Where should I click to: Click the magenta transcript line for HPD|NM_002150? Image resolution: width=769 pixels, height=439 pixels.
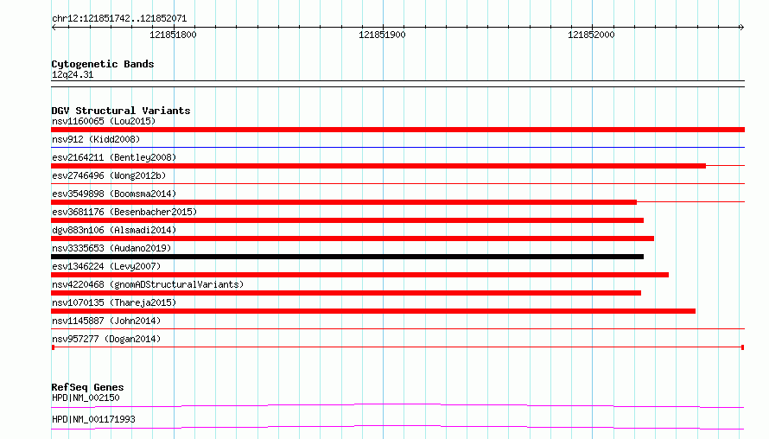coord(397,405)
